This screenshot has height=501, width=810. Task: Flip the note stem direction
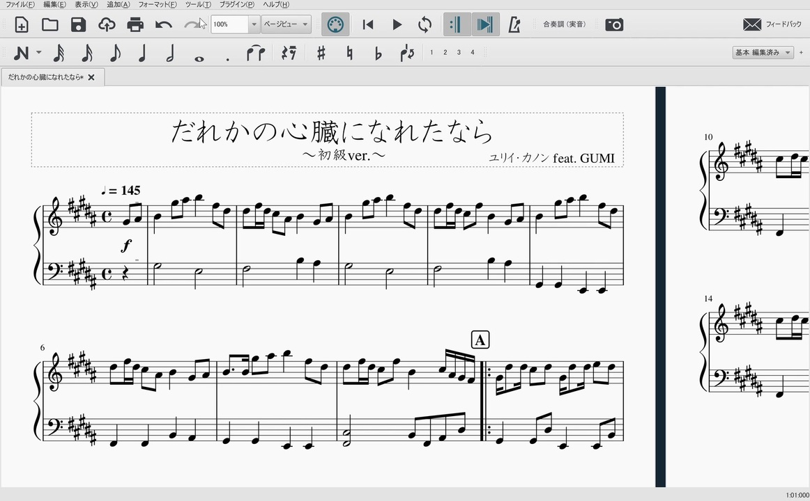[406, 53]
